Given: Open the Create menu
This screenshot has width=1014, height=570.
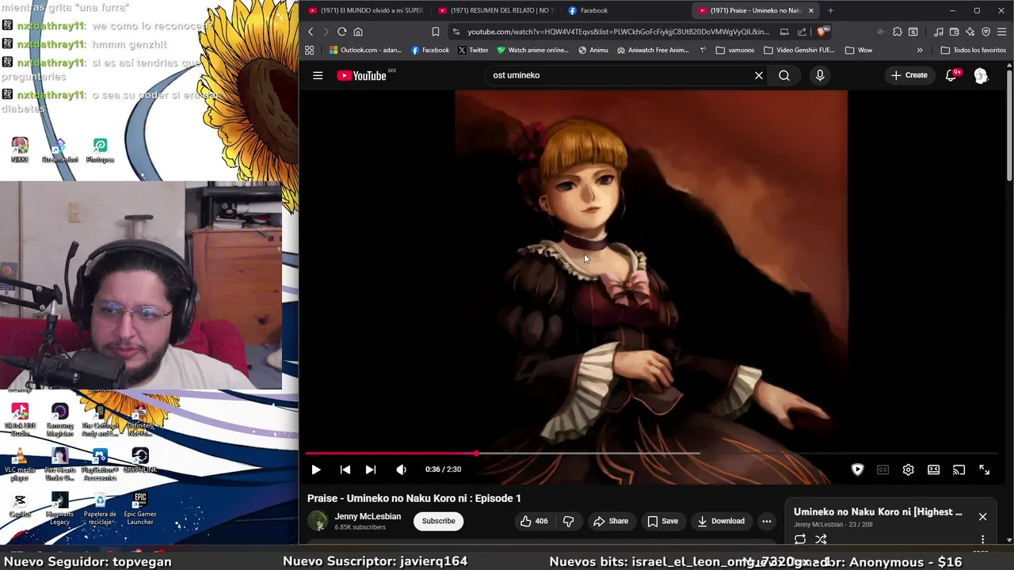Looking at the screenshot, I should click(x=909, y=75).
